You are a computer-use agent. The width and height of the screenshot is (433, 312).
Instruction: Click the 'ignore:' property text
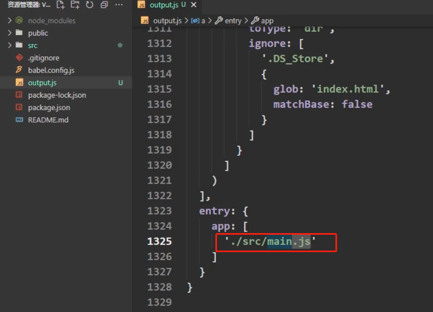(x=270, y=43)
